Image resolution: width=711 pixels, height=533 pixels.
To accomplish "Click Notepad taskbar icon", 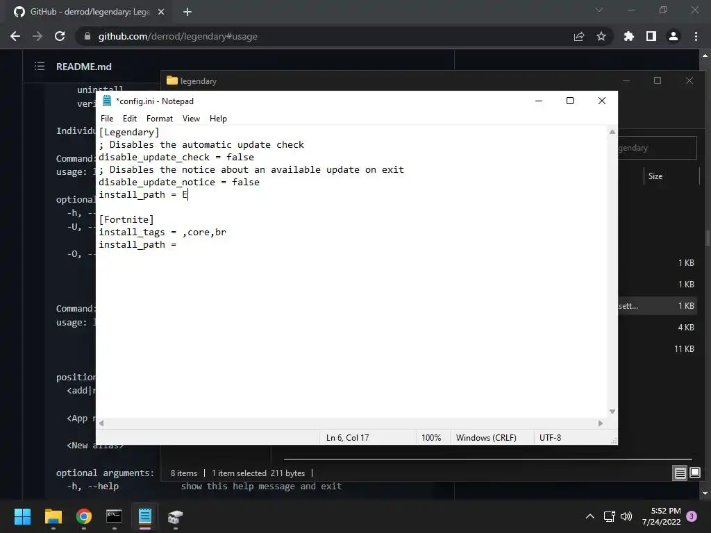I will click(x=144, y=516).
